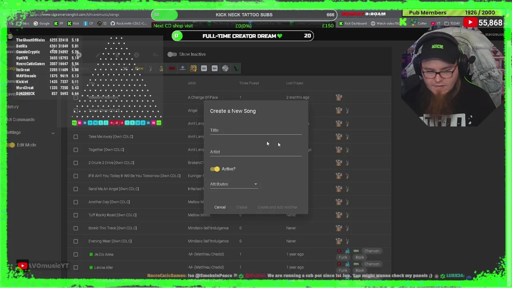The height and width of the screenshot is (288, 512).
Task: Click blue flame icon in Je Dis Aime row
Action: coord(347,251)
